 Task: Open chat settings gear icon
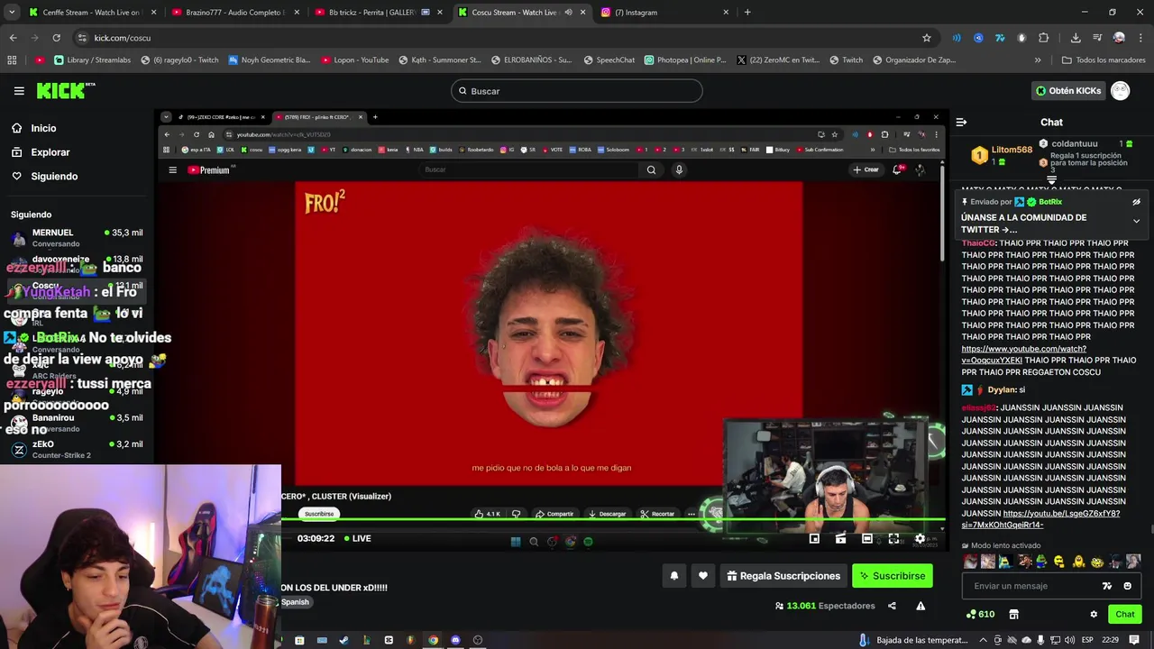pyautogui.click(x=1094, y=614)
